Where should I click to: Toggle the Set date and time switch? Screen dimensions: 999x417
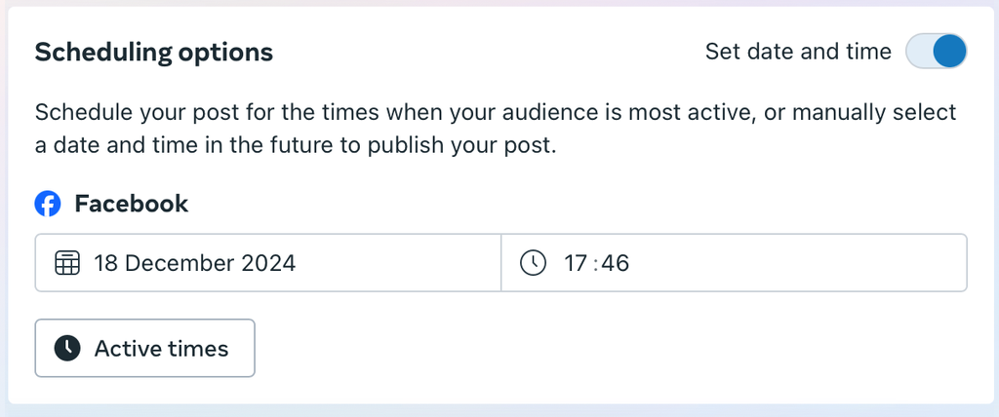[936, 52]
